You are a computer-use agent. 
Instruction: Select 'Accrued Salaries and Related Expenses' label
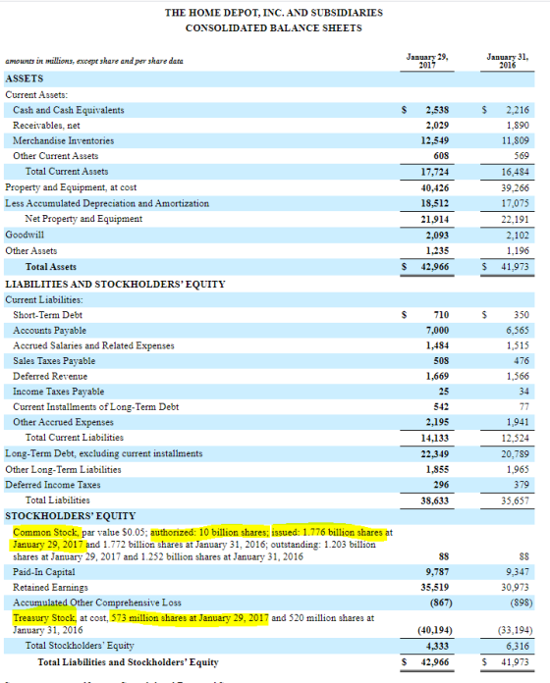point(93,345)
